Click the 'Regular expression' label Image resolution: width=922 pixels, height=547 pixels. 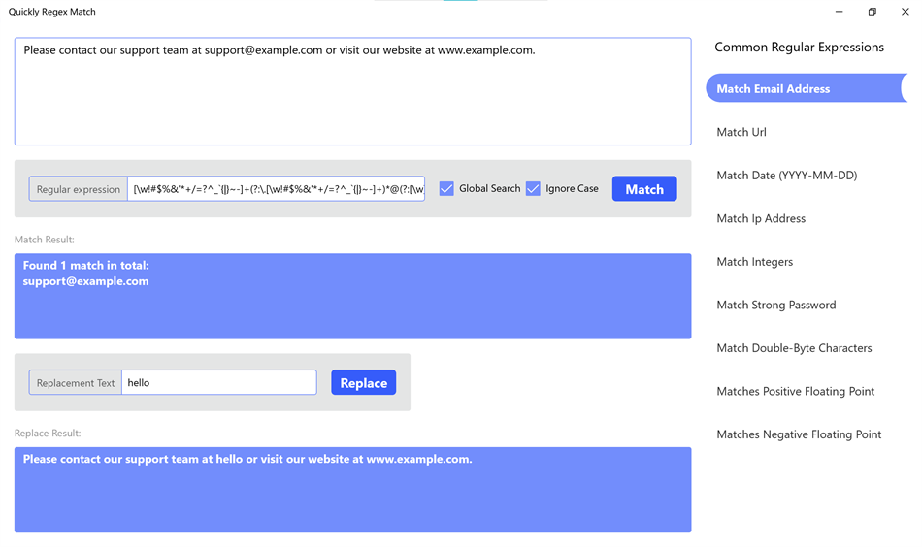79,189
